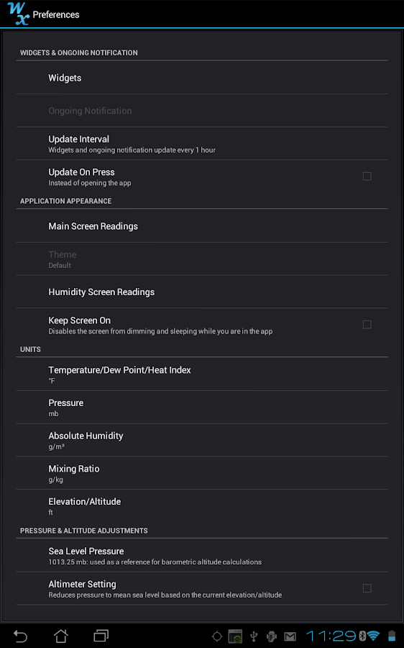Open the recent apps icon
The image size is (404, 648).
tap(101, 636)
